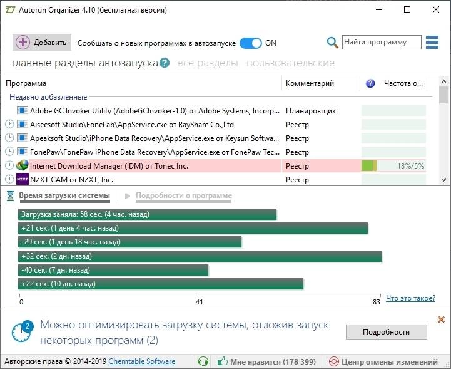The height and width of the screenshot is (369, 451).
Task: Click the green headset support icon
Action: pyautogui.click(x=203, y=361)
